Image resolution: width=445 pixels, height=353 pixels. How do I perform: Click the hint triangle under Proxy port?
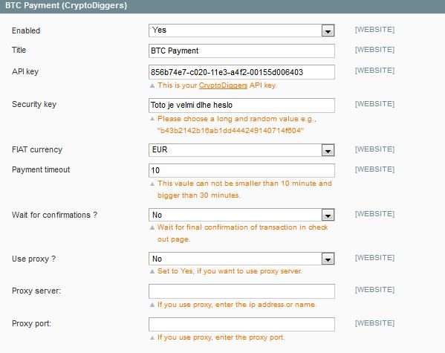[152, 337]
